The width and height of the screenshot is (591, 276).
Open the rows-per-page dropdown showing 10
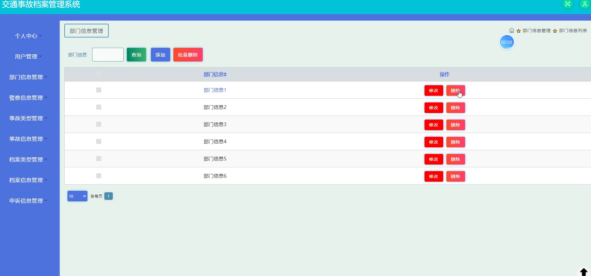[77, 196]
